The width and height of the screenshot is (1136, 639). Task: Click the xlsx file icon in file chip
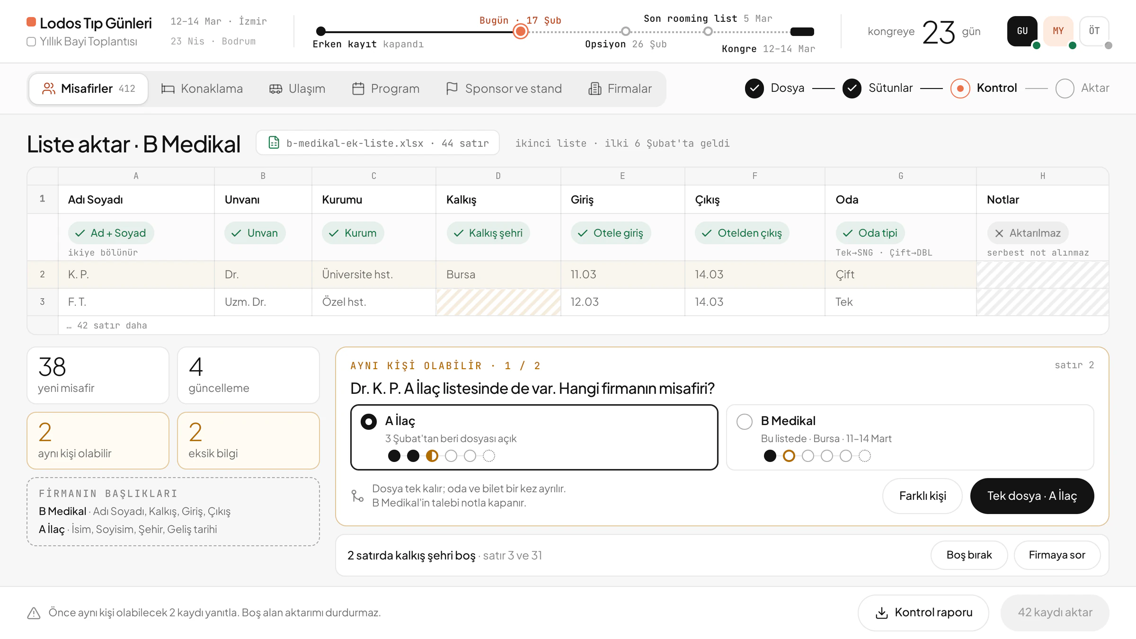point(274,142)
